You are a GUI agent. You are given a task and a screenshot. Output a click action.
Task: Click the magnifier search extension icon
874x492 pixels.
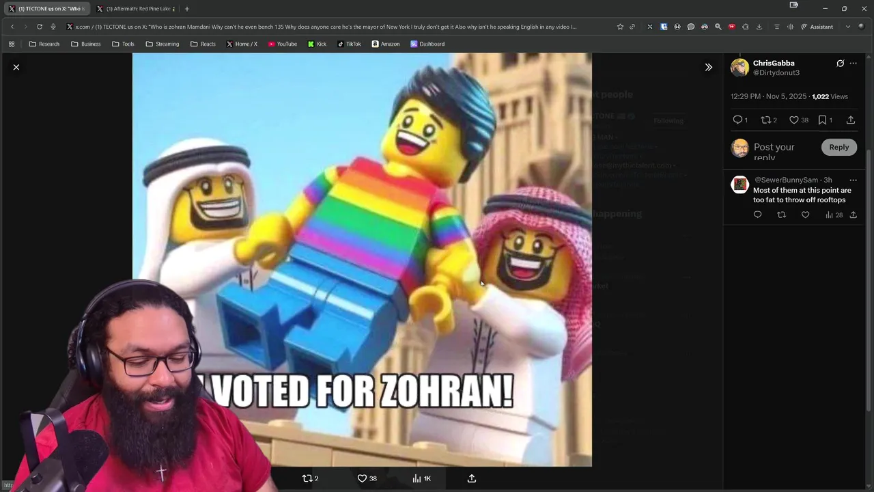click(718, 27)
